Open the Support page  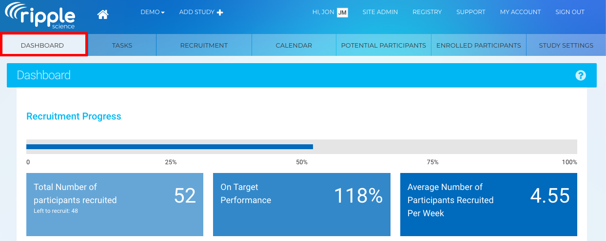(x=470, y=12)
